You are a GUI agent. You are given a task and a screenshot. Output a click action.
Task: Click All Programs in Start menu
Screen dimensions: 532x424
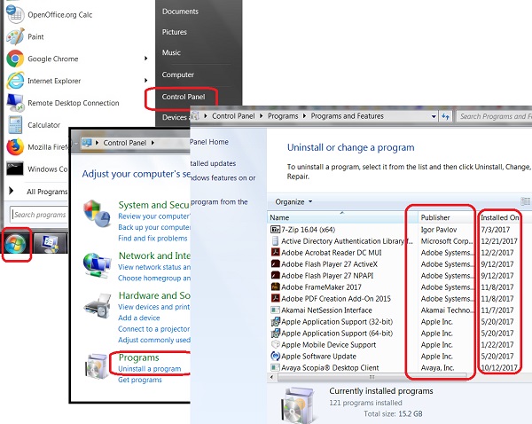pyautogui.click(x=47, y=192)
